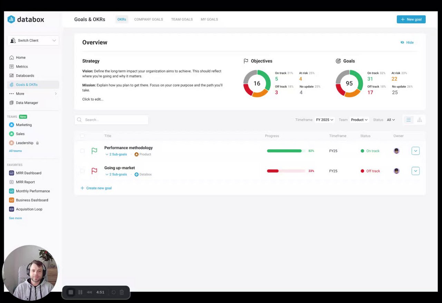Open Data Manager icon in sidebar

pyautogui.click(x=11, y=103)
